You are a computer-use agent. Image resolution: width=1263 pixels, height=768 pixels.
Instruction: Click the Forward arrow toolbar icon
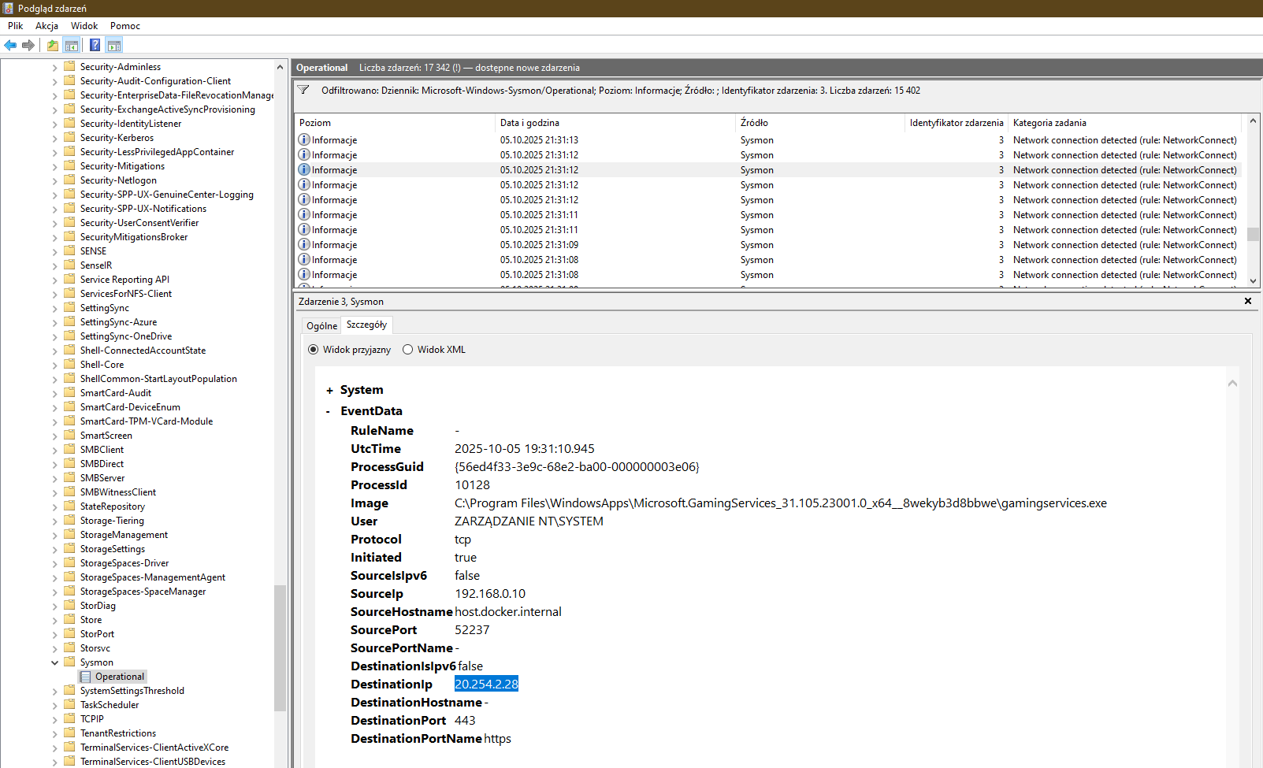pos(28,45)
